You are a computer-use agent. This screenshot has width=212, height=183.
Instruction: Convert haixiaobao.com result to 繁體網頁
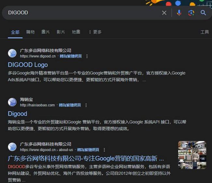point(70,105)
